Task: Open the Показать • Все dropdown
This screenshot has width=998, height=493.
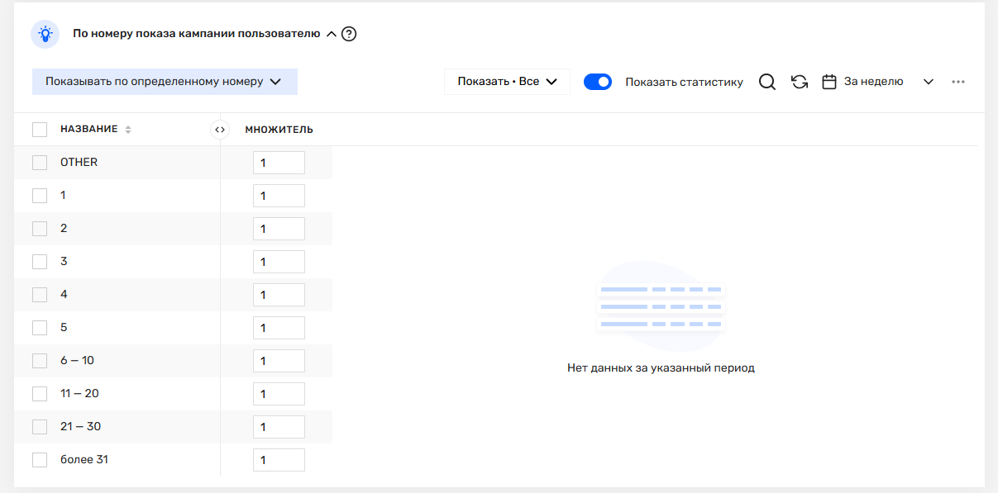Action: pyautogui.click(x=508, y=82)
